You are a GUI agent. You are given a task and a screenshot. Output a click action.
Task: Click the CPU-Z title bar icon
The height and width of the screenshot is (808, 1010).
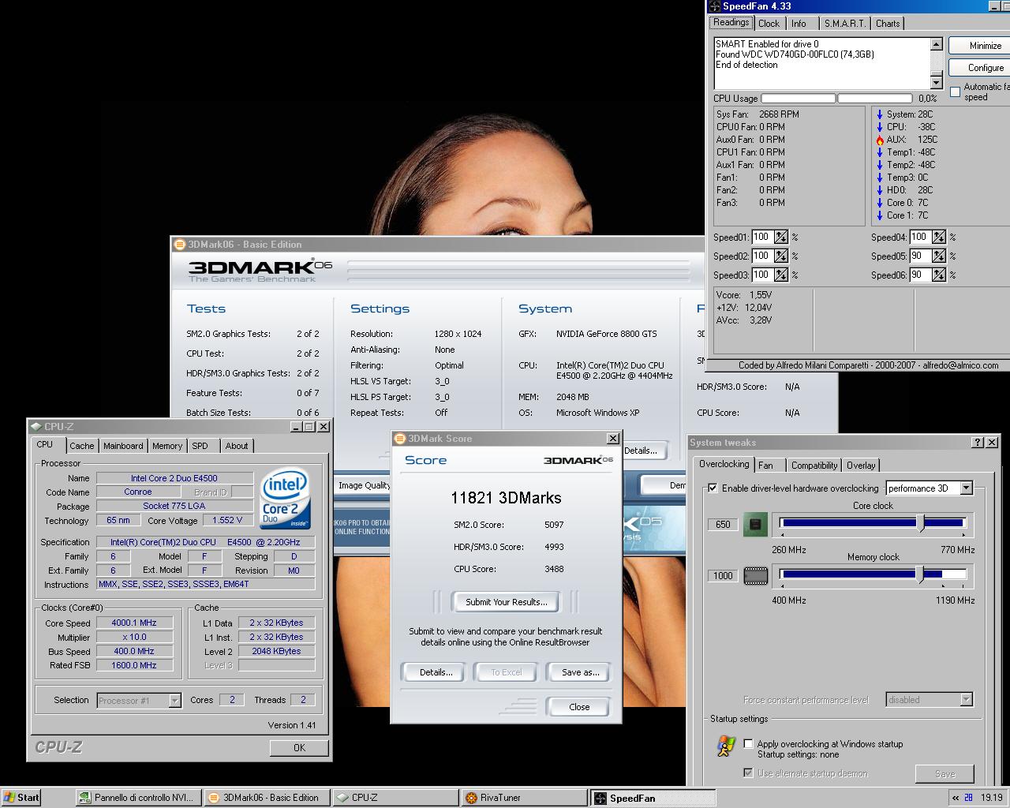(x=36, y=427)
